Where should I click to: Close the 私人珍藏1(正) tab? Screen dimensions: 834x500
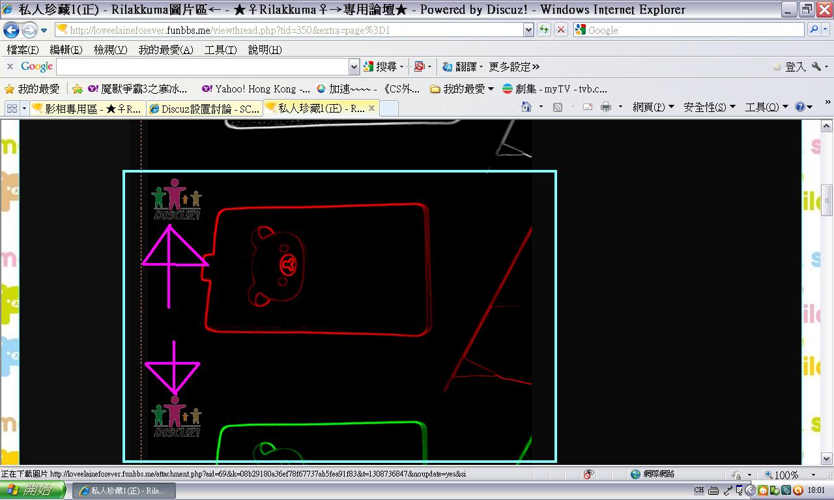372,108
